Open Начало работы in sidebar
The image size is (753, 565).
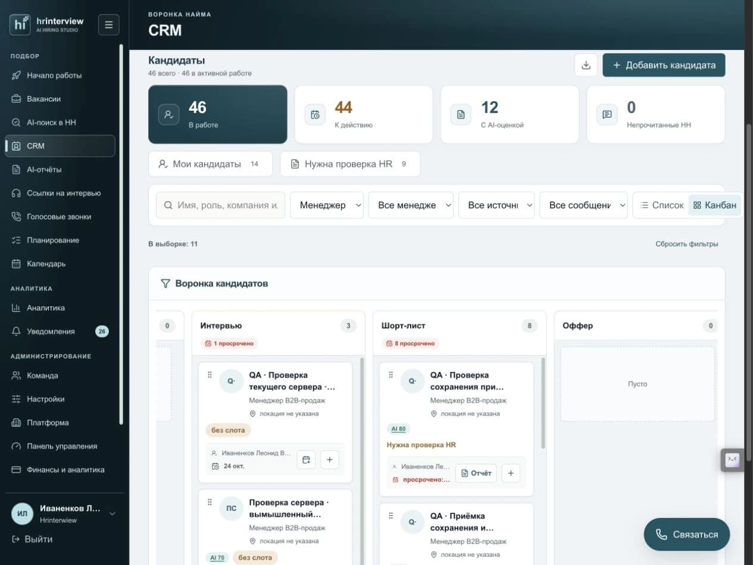click(60, 76)
